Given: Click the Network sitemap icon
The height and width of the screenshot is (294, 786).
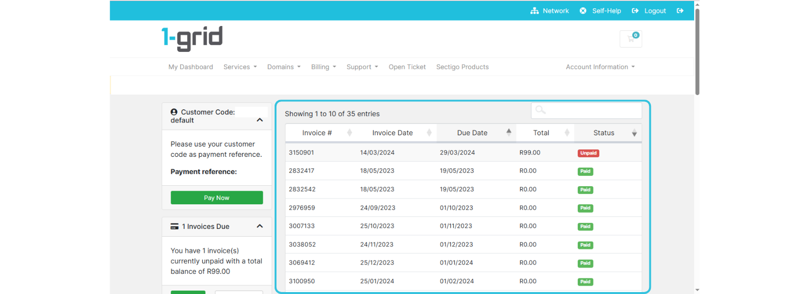Looking at the screenshot, I should coord(534,11).
